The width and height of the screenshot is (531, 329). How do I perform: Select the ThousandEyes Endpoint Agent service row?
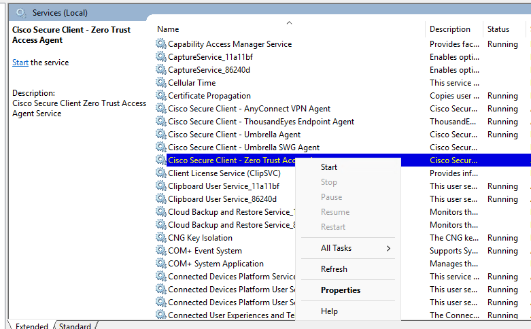tap(261, 122)
